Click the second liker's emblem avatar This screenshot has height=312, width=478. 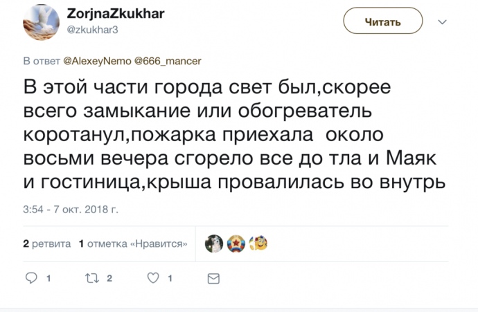(236, 244)
